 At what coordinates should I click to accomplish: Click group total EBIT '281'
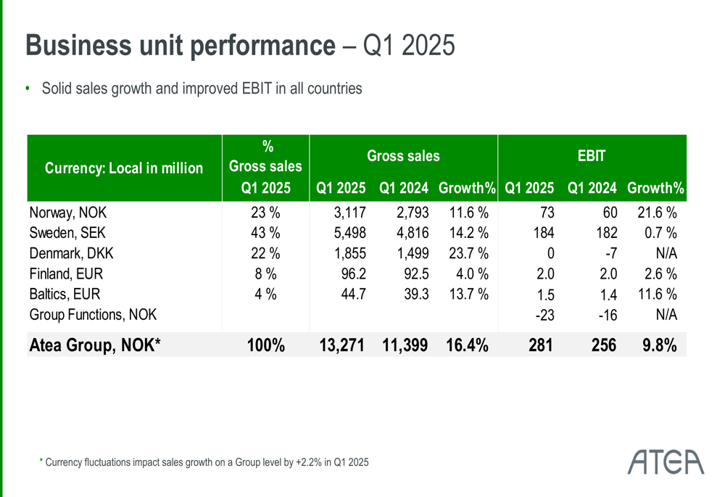(x=541, y=345)
